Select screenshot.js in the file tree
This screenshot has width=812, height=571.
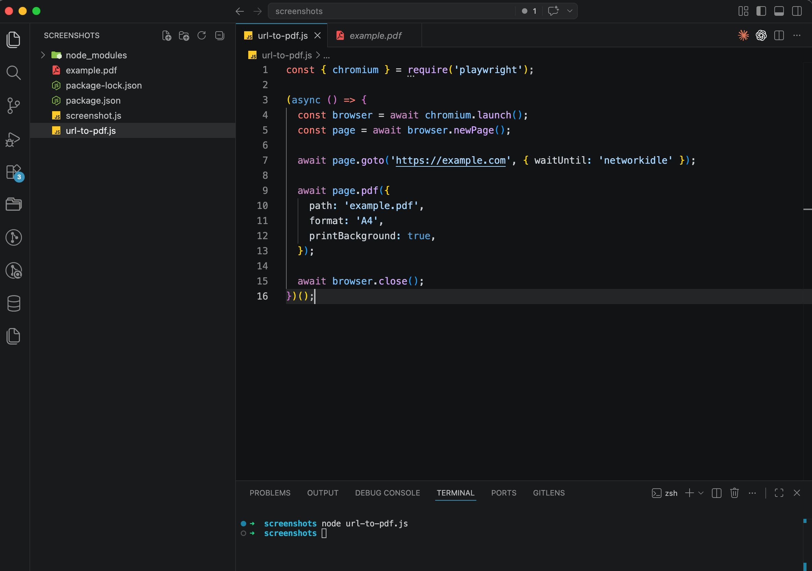[93, 115]
